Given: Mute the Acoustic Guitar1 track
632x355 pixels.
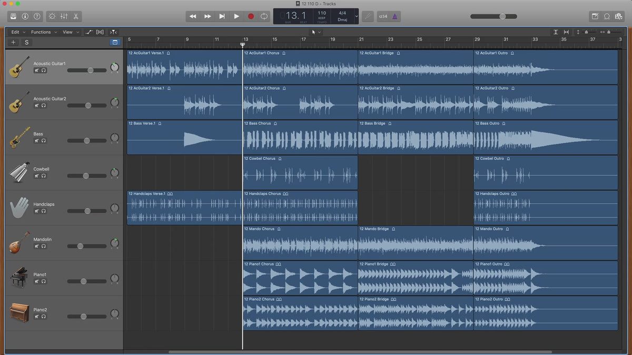Looking at the screenshot, I should [x=37, y=70].
